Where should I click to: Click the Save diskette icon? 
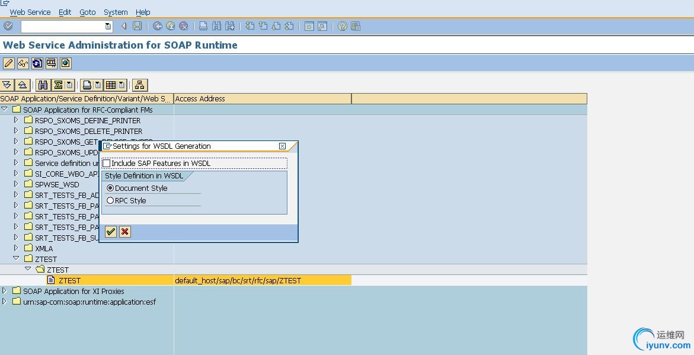[x=137, y=26]
